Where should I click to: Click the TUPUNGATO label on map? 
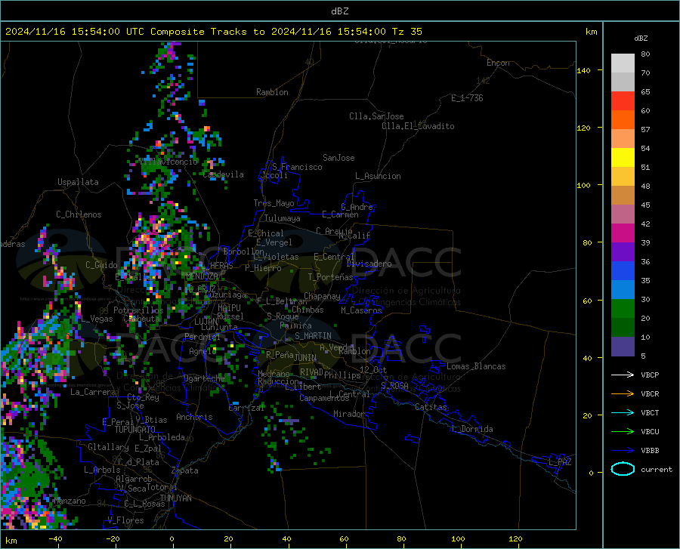[135, 430]
